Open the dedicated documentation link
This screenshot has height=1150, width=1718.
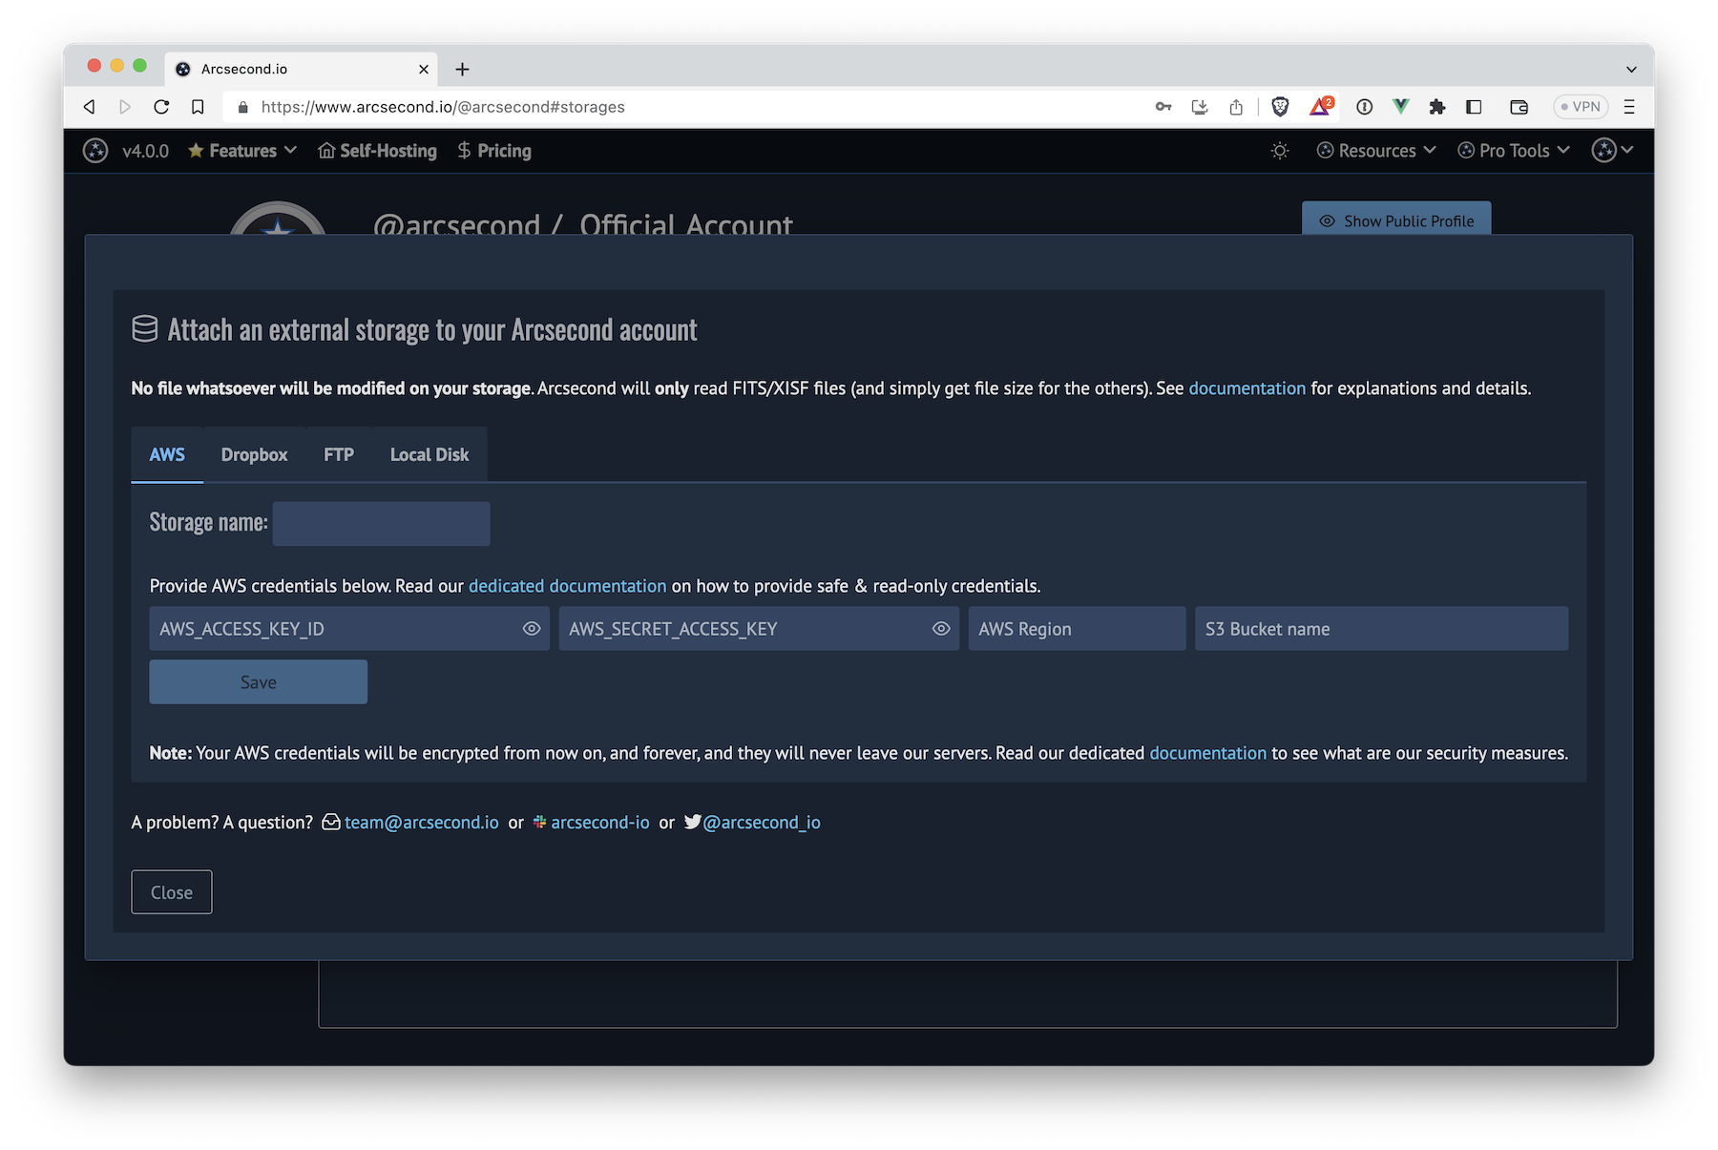[567, 585]
